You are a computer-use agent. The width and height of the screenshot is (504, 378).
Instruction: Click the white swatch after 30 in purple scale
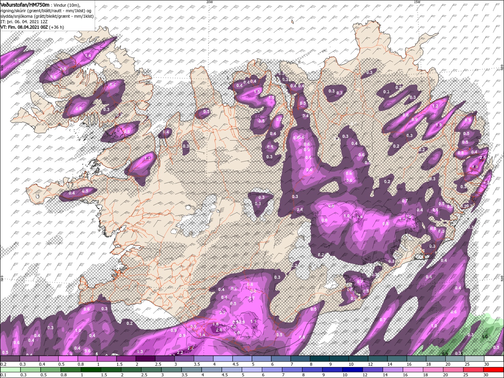pyautogui.click(x=494, y=359)
